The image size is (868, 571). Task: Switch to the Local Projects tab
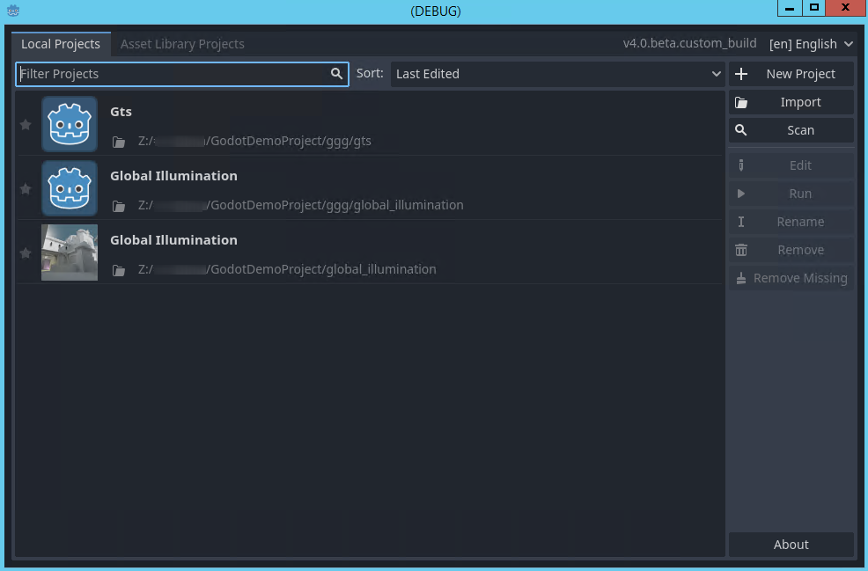tap(61, 44)
